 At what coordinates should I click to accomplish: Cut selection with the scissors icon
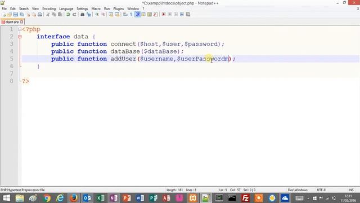click(48, 15)
